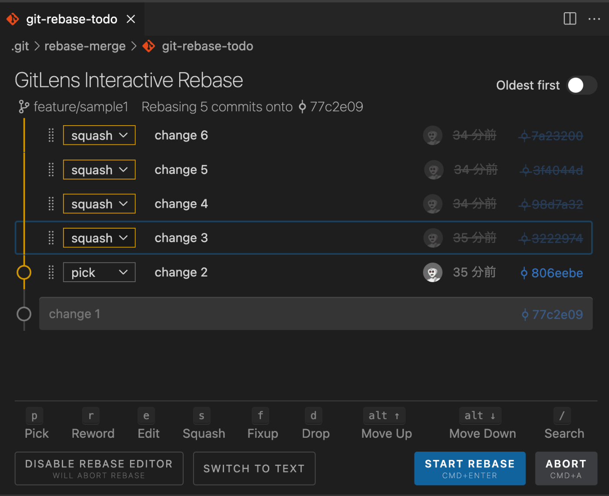Click the author avatar on change 3
This screenshot has width=609, height=496.
[x=433, y=238]
